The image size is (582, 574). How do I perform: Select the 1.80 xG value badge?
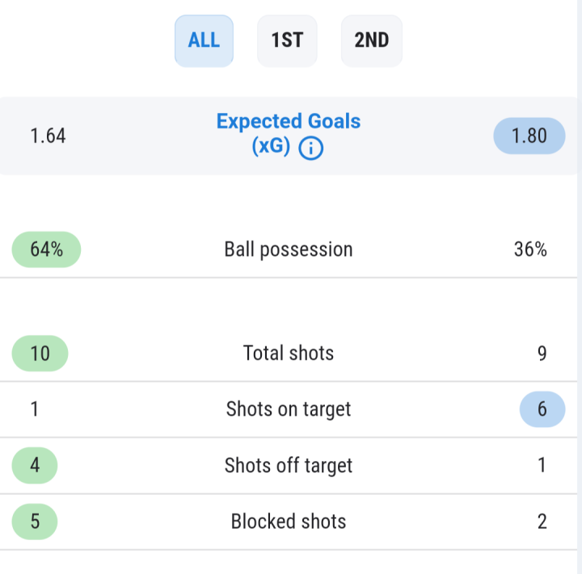tap(529, 136)
